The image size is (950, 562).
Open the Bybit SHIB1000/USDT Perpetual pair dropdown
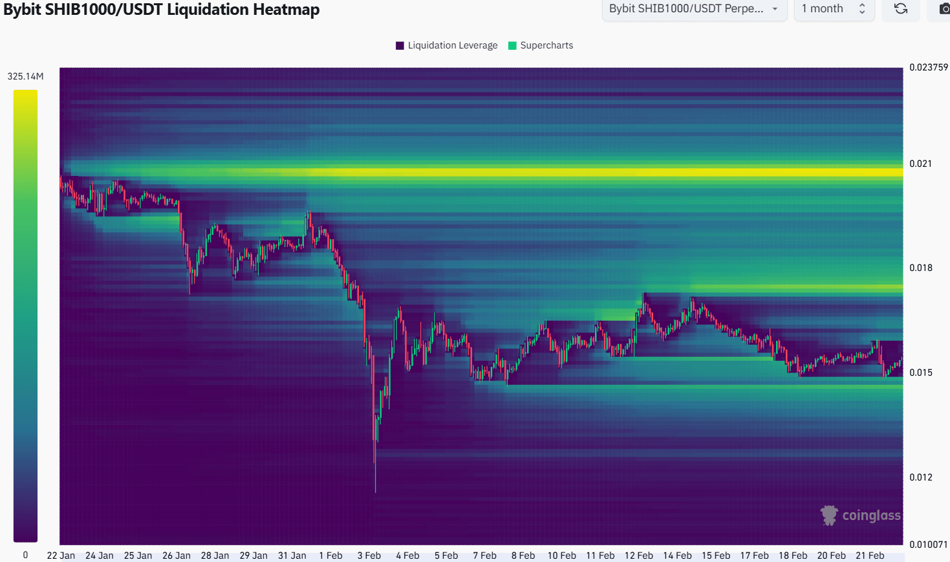pyautogui.click(x=695, y=9)
